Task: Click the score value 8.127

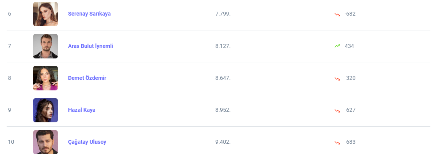Action: pyautogui.click(x=223, y=46)
